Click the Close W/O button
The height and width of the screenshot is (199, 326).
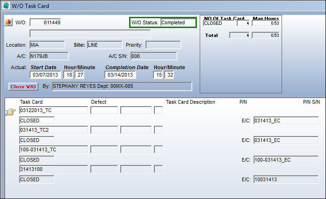(23, 86)
